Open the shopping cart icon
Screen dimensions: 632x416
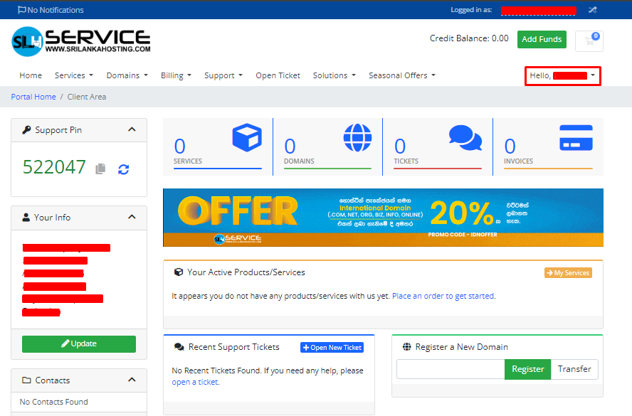pyautogui.click(x=589, y=41)
